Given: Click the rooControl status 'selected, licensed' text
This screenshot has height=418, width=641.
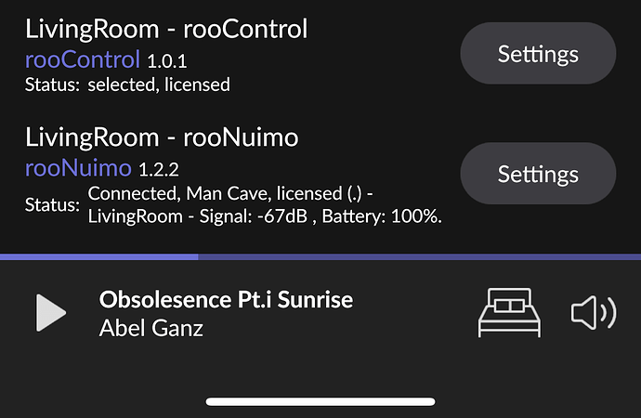Looking at the screenshot, I should pyautogui.click(x=159, y=85).
